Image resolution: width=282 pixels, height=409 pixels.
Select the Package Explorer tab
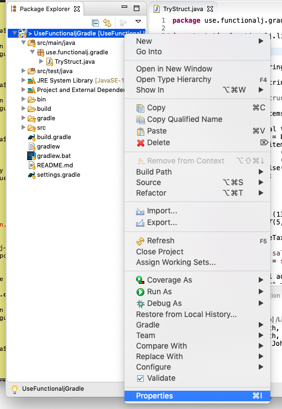[45, 9]
